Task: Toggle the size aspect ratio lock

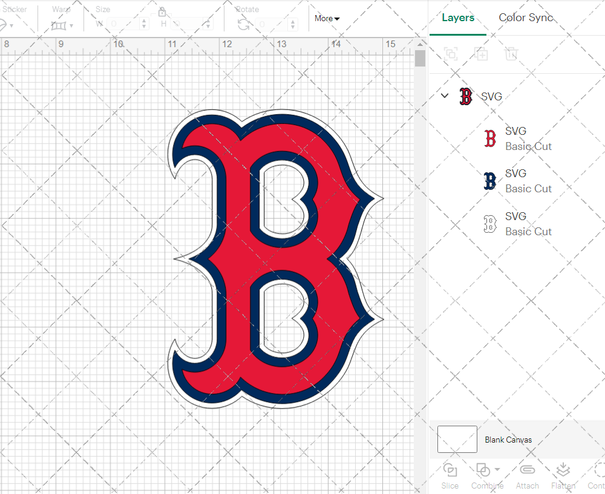Action: pyautogui.click(x=162, y=12)
